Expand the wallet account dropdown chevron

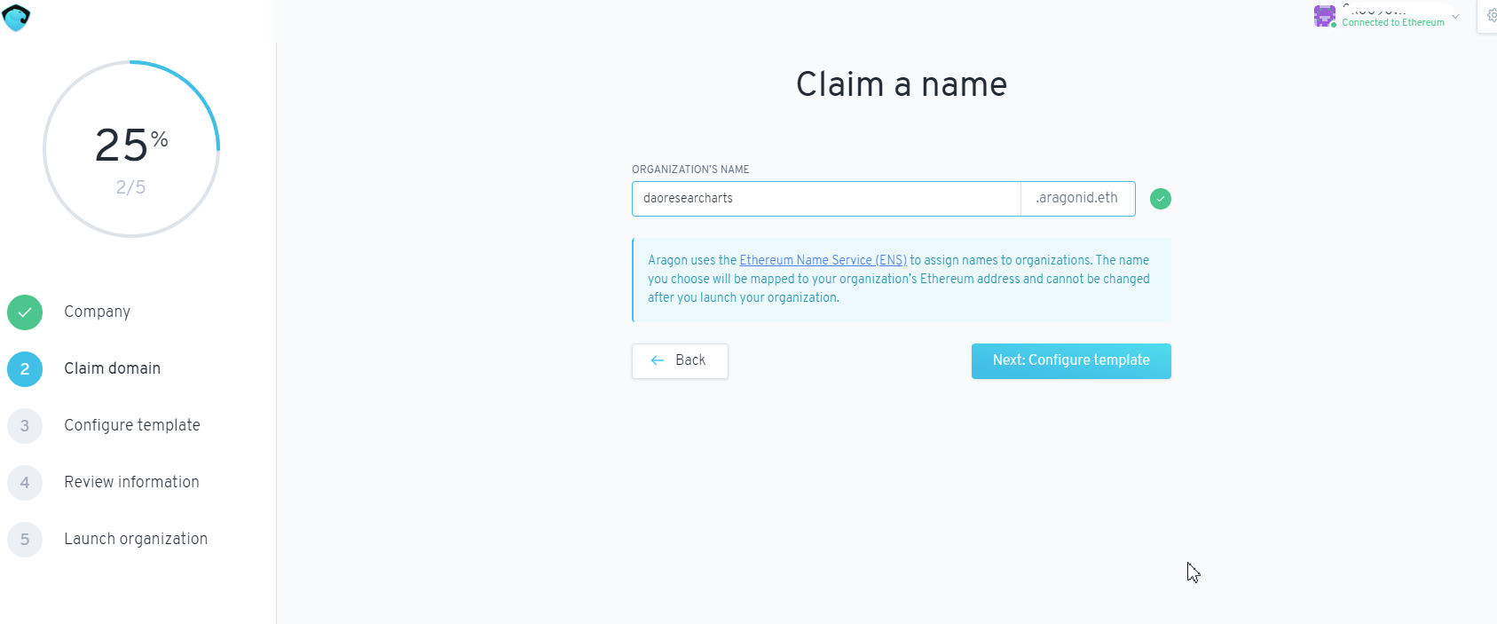(x=1455, y=16)
